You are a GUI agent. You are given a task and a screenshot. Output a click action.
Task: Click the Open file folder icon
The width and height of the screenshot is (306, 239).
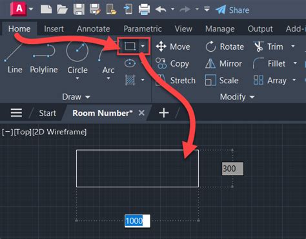tap(62, 10)
